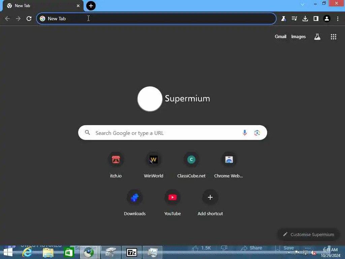Click the Supermium logo circle

(x=150, y=99)
